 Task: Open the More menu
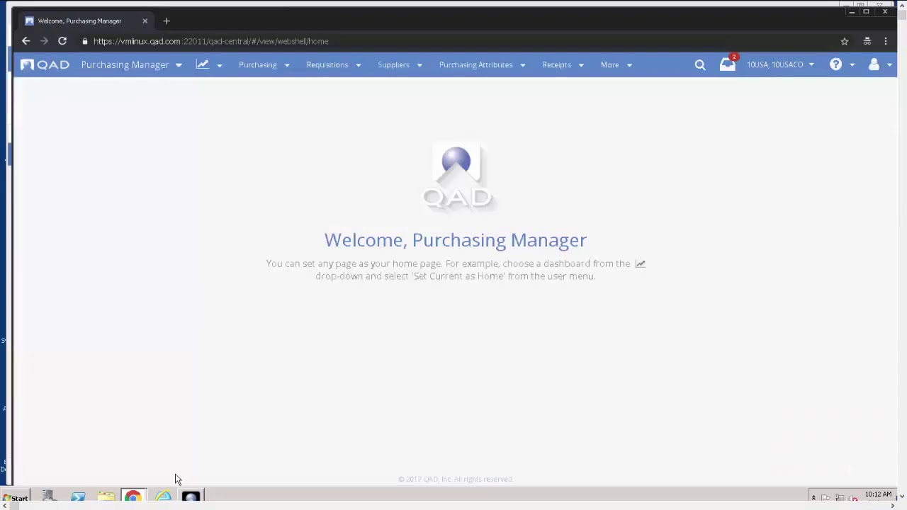coord(616,64)
